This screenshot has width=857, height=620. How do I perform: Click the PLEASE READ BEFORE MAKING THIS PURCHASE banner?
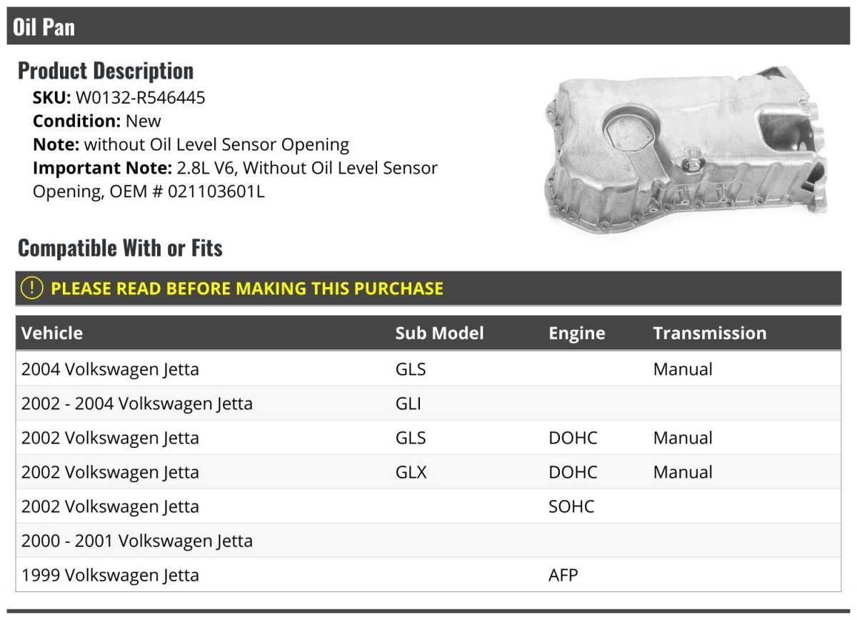428,289
